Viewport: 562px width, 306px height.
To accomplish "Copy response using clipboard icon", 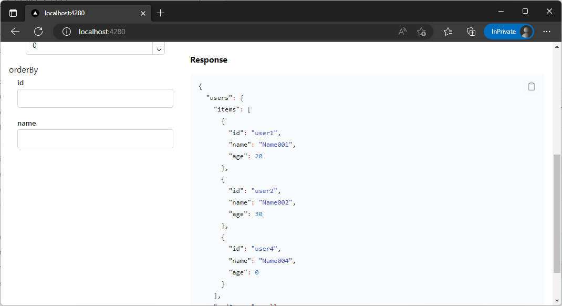I will pyautogui.click(x=531, y=86).
